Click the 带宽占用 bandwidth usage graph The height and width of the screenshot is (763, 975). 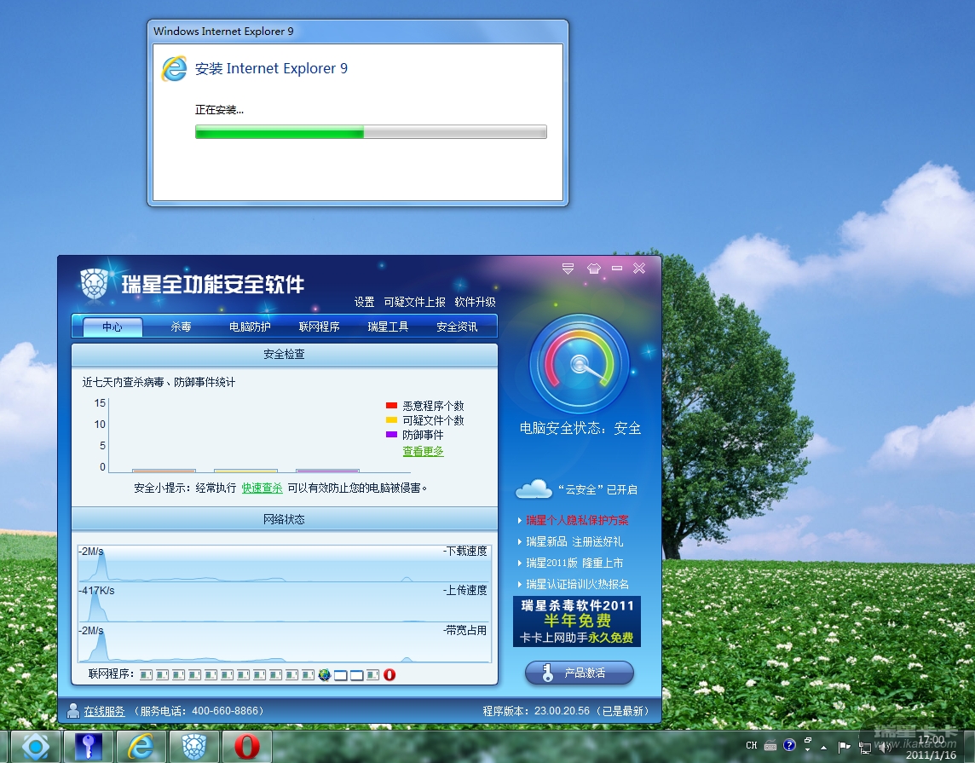pyautogui.click(x=284, y=643)
